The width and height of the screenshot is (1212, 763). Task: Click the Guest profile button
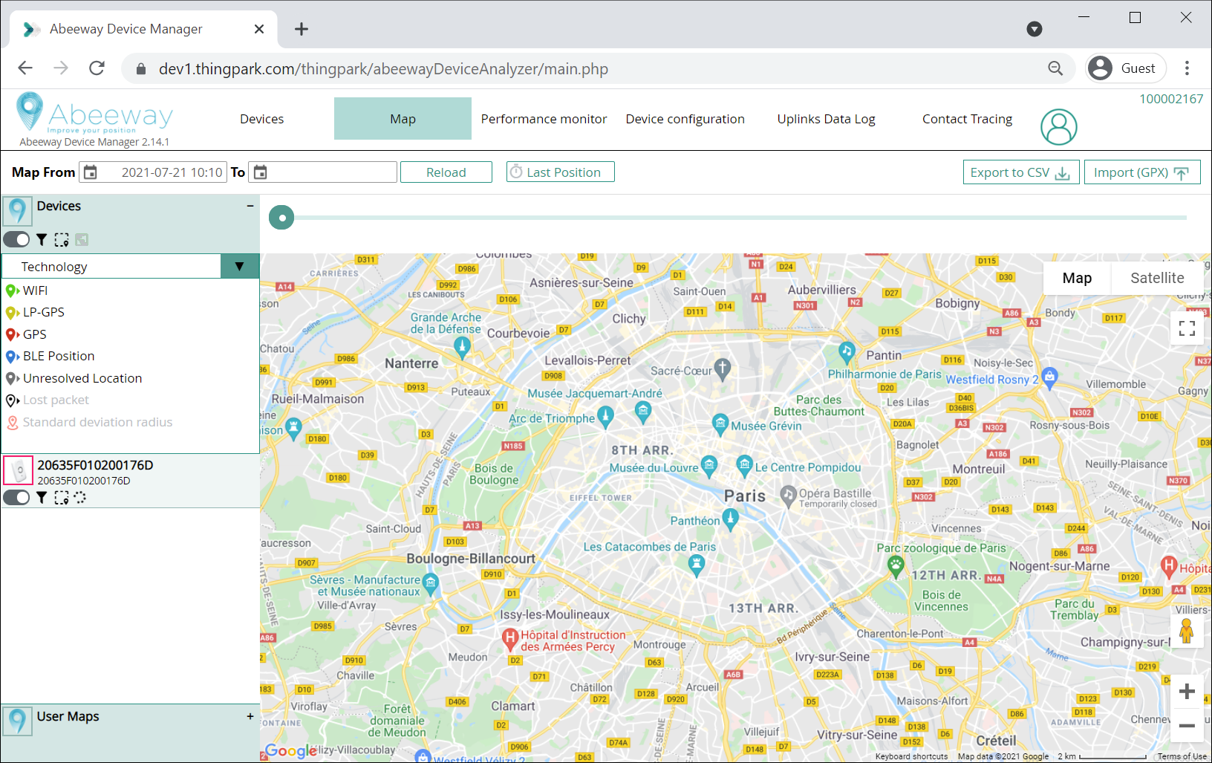[x=1126, y=68]
